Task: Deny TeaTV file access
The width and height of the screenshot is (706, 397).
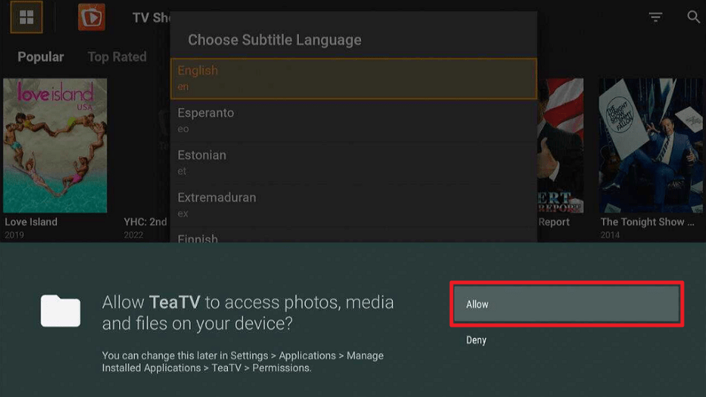Action: pyautogui.click(x=477, y=340)
